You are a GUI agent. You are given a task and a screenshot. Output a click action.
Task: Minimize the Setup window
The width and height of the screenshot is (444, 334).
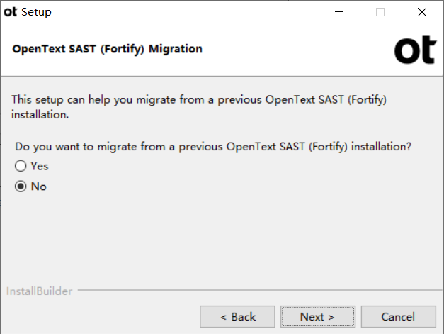click(339, 12)
